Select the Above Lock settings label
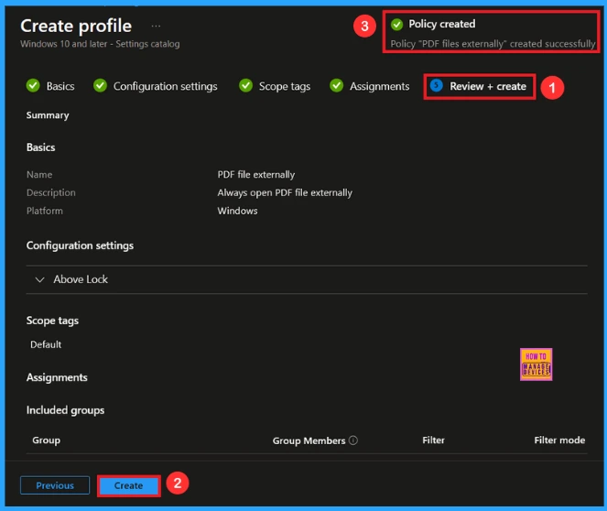Image resolution: width=607 pixels, height=511 pixels. tap(81, 279)
